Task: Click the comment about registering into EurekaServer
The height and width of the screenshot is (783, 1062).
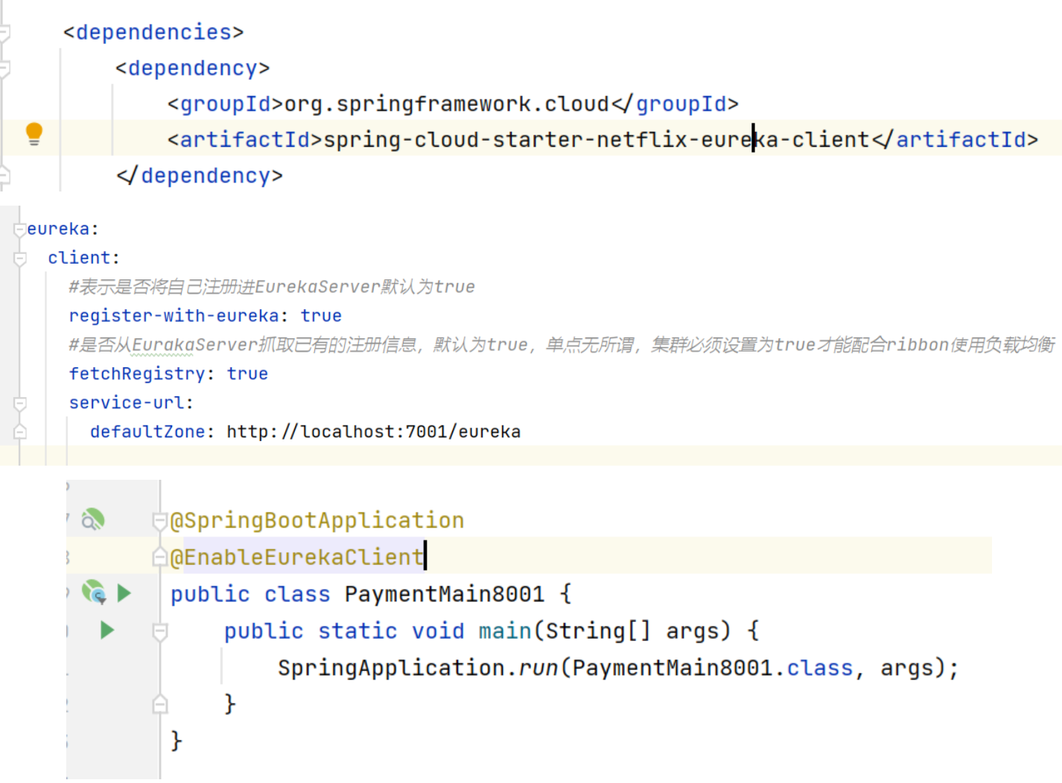Action: (x=272, y=287)
